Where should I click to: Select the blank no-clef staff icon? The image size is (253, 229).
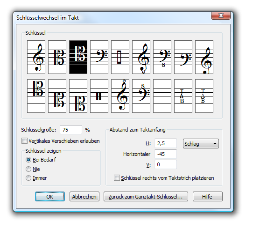coord(162,96)
